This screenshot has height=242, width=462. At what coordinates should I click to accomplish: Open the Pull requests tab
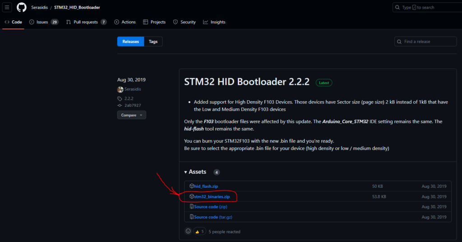click(x=86, y=22)
